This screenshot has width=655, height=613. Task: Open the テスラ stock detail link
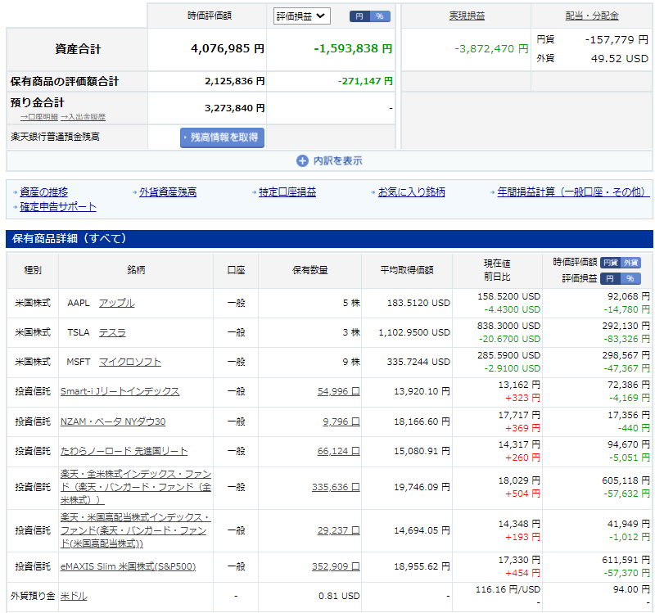point(112,332)
